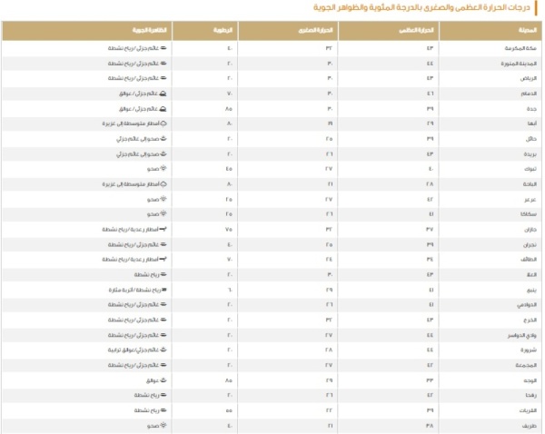This screenshot has height=434, width=545.
Task: Click the fog icon in the الوجه row
Action: [163, 380]
